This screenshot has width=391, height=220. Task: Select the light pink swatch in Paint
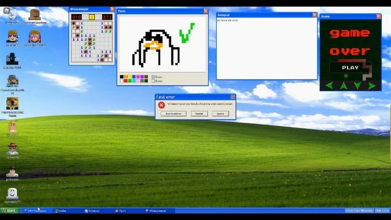(138, 81)
